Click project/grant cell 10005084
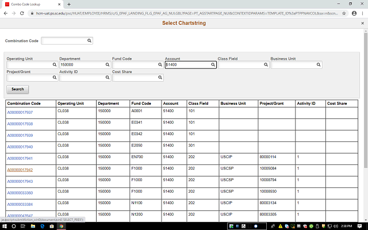The height and width of the screenshot is (230, 368). [x=268, y=168]
